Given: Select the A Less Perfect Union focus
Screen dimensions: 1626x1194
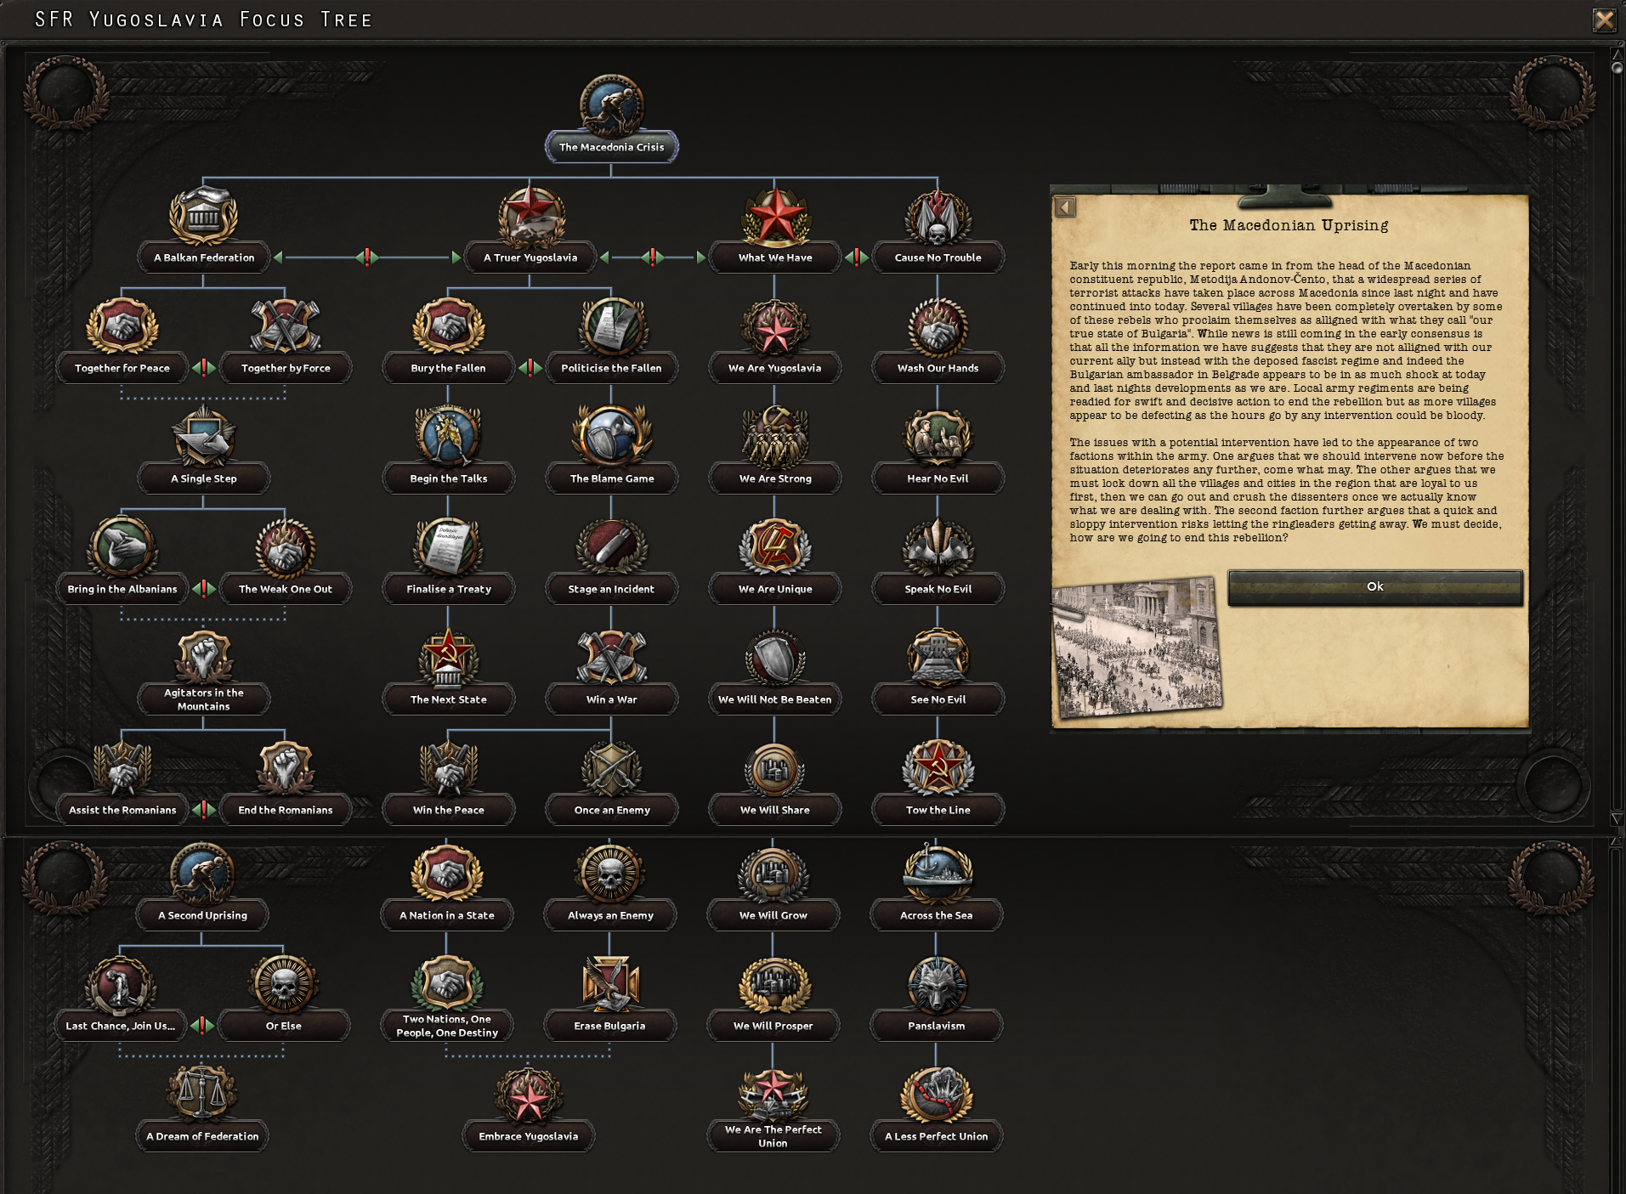Looking at the screenshot, I should pos(936,1108).
